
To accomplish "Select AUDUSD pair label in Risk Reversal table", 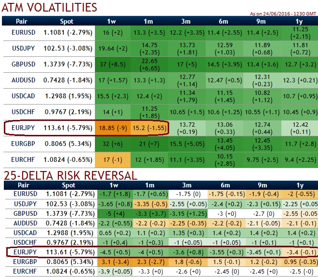I will click(23, 223).
